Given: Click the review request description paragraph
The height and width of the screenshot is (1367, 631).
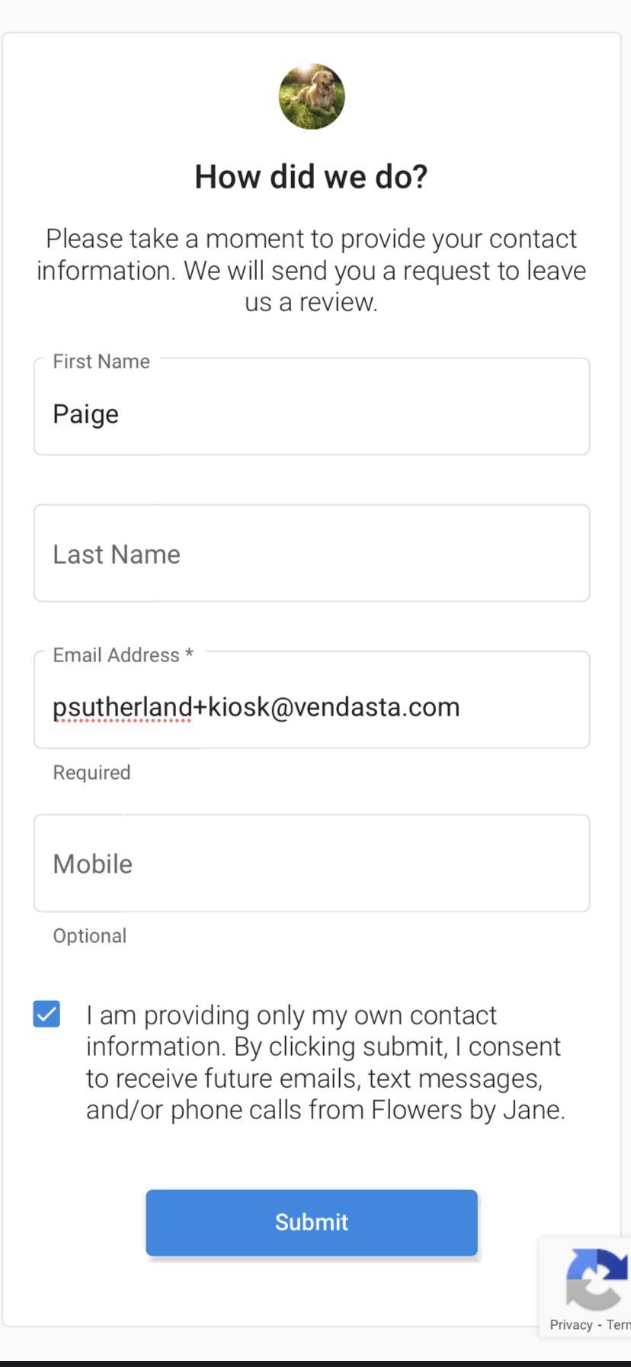Looking at the screenshot, I should pyautogui.click(x=312, y=270).
